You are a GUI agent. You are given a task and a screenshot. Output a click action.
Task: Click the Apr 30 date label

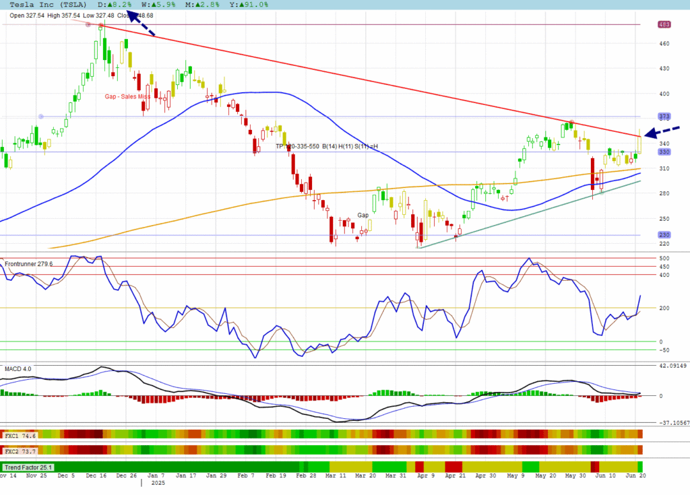point(485,475)
